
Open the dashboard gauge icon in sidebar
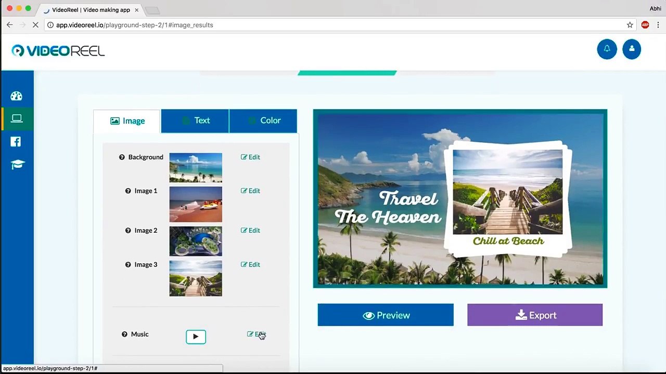point(17,96)
